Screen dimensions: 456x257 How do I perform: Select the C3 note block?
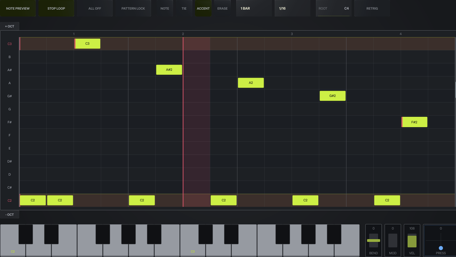click(x=87, y=44)
